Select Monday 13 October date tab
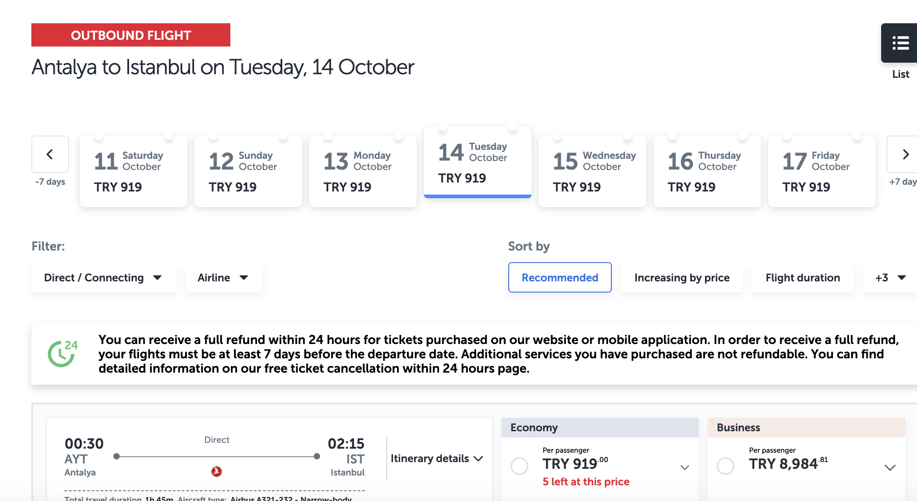The height and width of the screenshot is (501, 917). pos(363,171)
